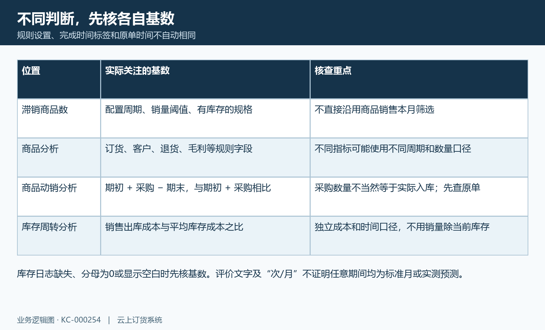This screenshot has height=330, width=545.
Task: Click the cell 不同指标可能使用不同周期和数量口径
Action: click(419, 158)
